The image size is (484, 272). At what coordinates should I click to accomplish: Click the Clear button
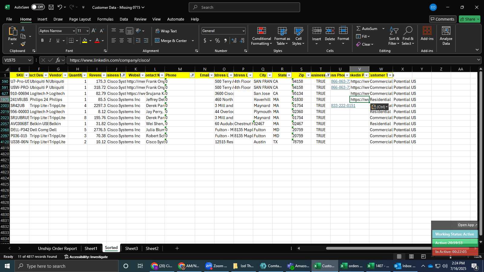[365, 44]
